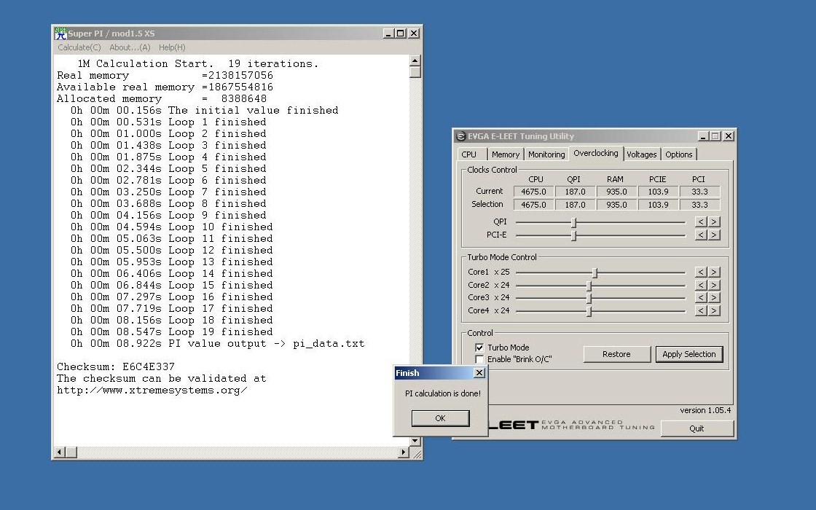Switch to the Voltages tab
The height and width of the screenshot is (510, 816).
[x=641, y=154]
